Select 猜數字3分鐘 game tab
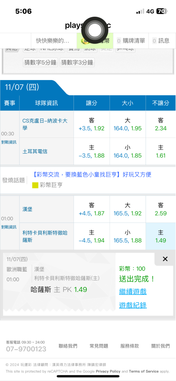This screenshot has width=176, height=381. click(x=77, y=62)
